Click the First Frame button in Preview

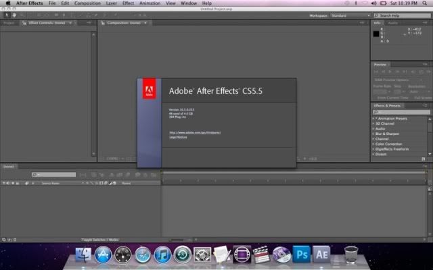(376, 72)
